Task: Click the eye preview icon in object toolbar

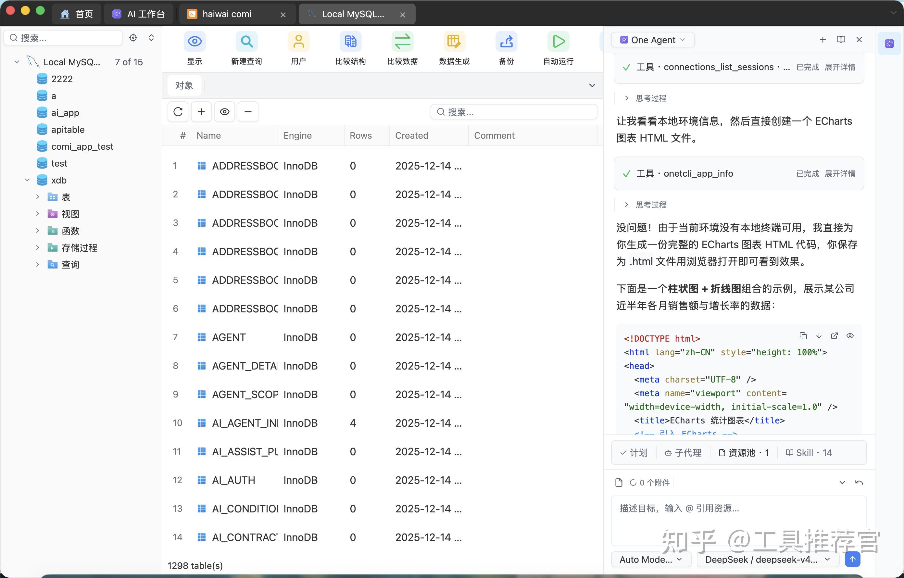Action: tap(224, 111)
